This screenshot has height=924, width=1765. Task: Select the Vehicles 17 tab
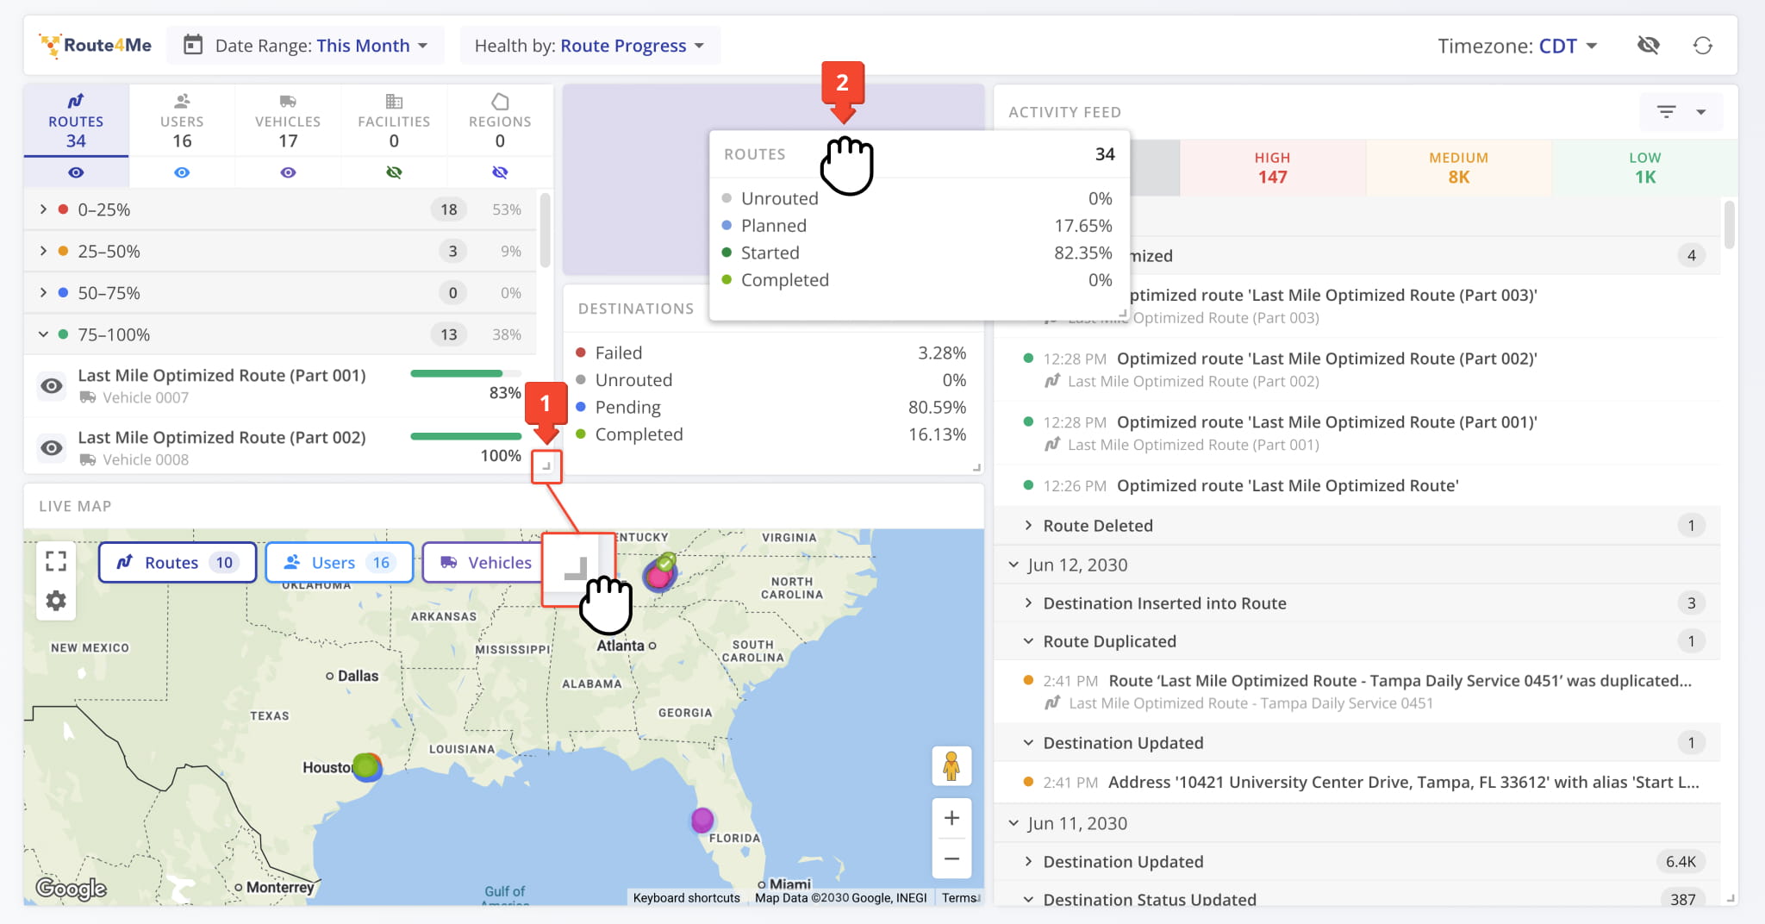coord(288,121)
